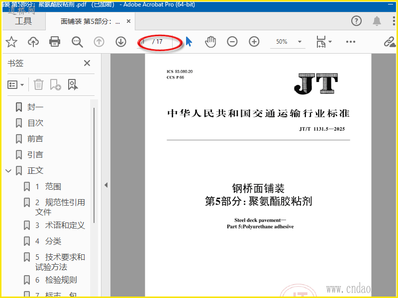Collapse the navigation pane with arrow
This screenshot has height=298, width=398.
106,185
